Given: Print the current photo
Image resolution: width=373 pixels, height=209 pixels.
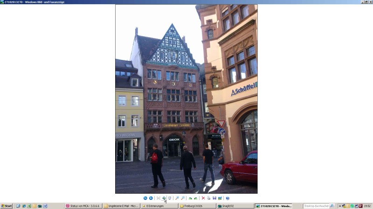Looking at the screenshot, I should click(209, 198).
